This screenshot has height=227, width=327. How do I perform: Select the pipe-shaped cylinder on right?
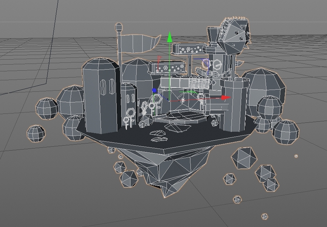pos(235,104)
